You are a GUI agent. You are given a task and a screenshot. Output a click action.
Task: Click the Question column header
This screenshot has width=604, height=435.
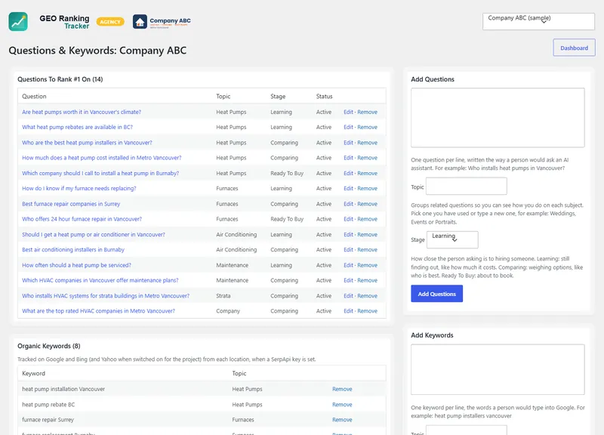pyautogui.click(x=34, y=97)
